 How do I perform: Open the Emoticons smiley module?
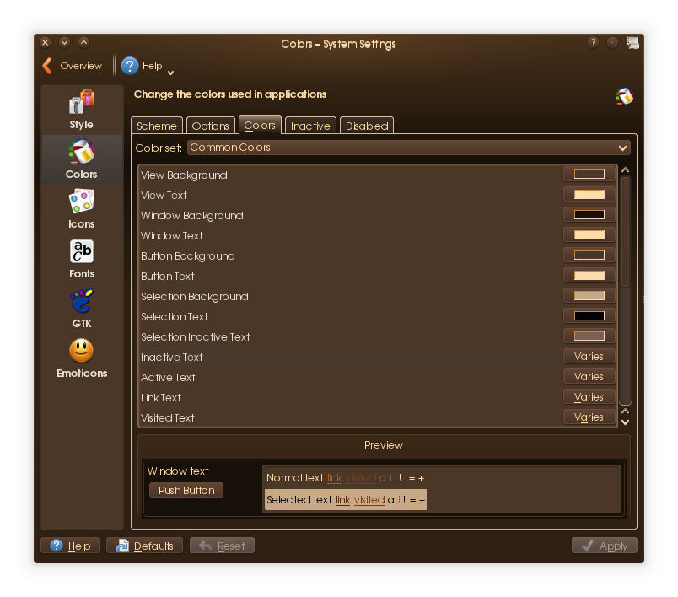tap(81, 358)
